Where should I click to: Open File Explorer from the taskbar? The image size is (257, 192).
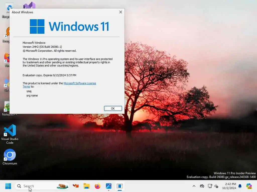point(86,186)
